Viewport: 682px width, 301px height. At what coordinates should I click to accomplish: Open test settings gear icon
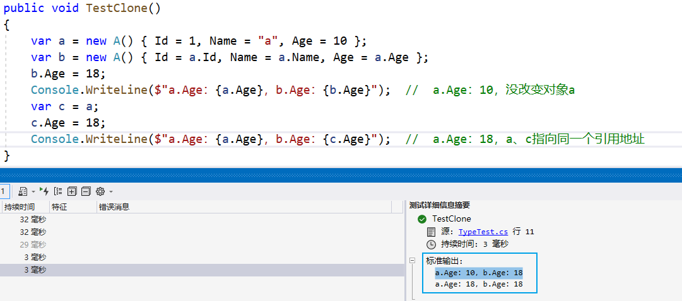point(100,191)
